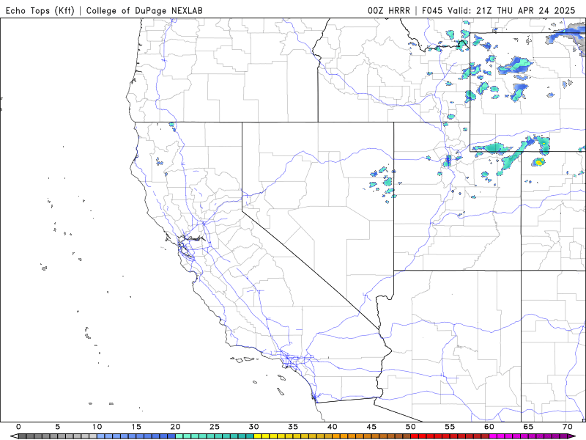
Task: Click the magenta segment of the color bar
Action: pos(528,436)
